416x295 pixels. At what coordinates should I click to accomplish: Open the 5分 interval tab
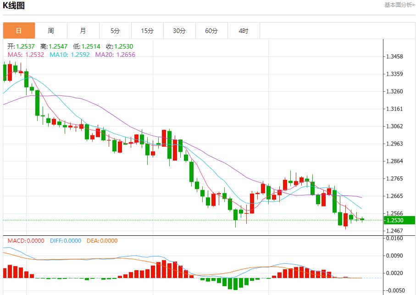(115, 31)
